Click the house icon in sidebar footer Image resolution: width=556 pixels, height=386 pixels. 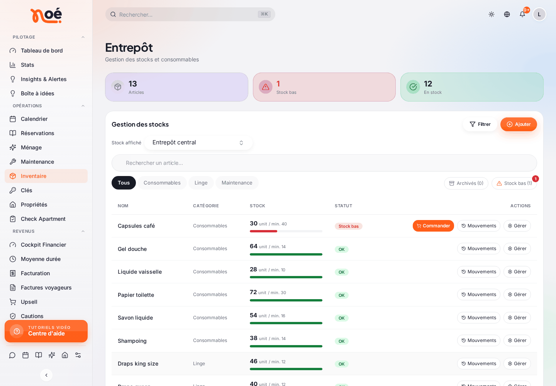[x=65, y=355]
